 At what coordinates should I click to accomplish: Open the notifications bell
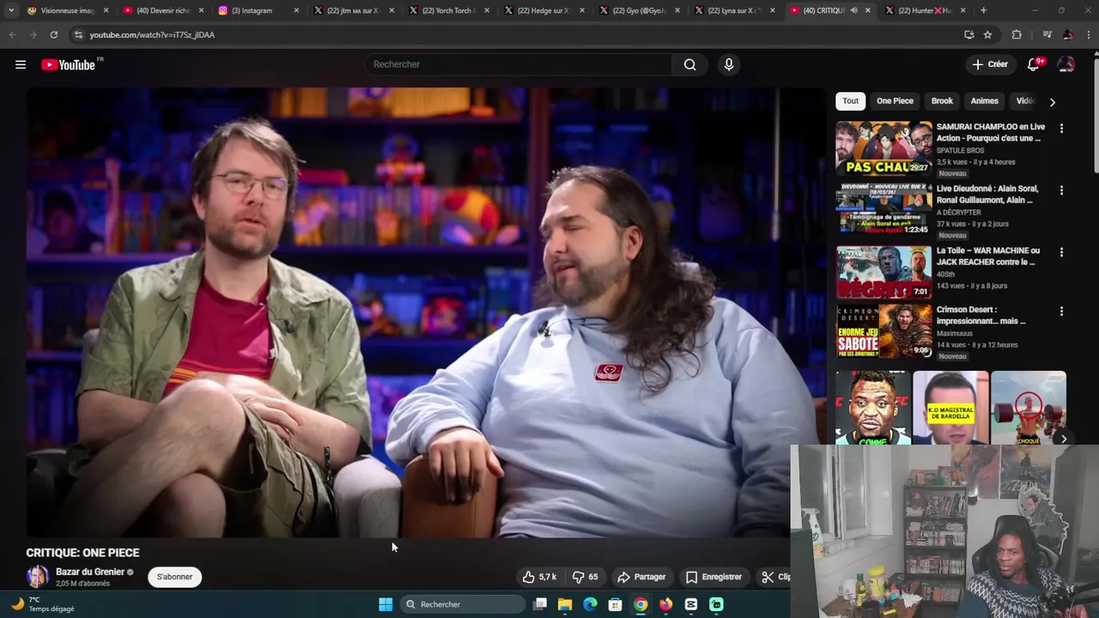point(1034,64)
